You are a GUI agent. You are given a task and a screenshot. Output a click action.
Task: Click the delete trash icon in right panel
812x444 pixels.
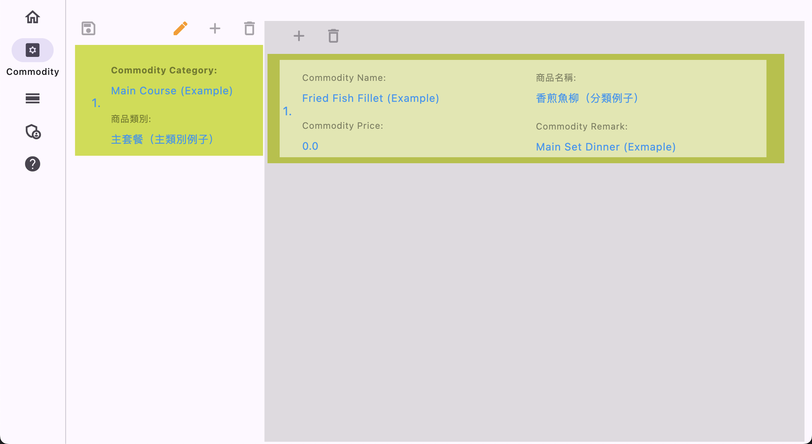pos(333,36)
